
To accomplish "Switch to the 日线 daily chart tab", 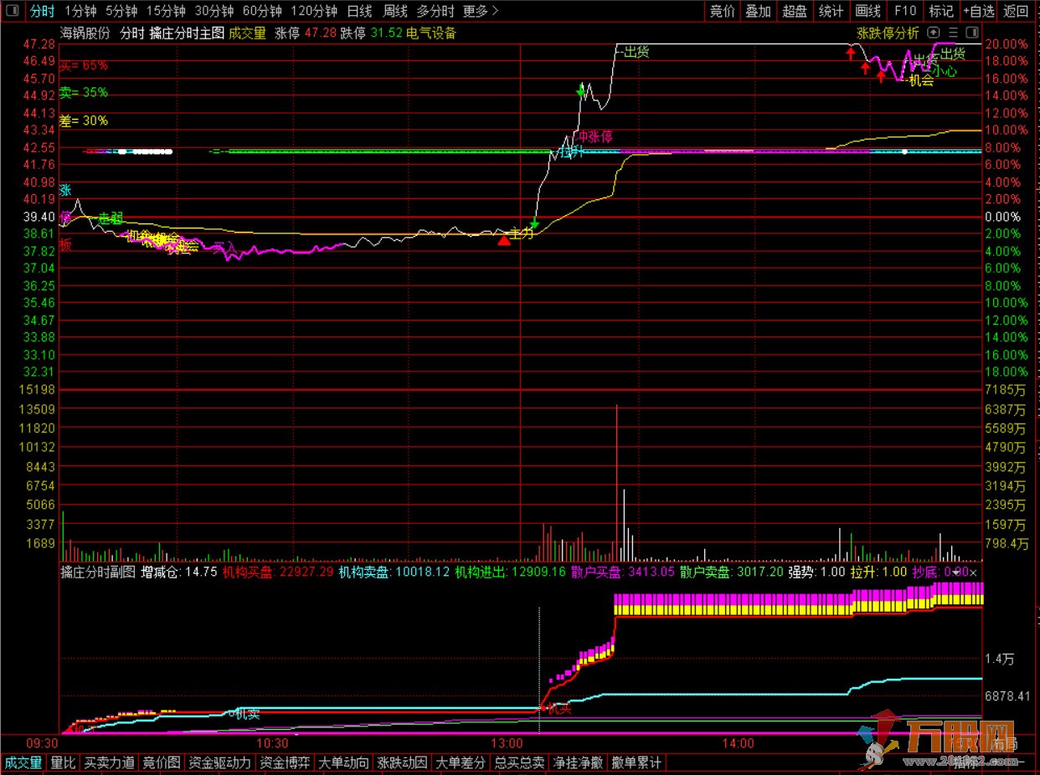I will coord(359,11).
